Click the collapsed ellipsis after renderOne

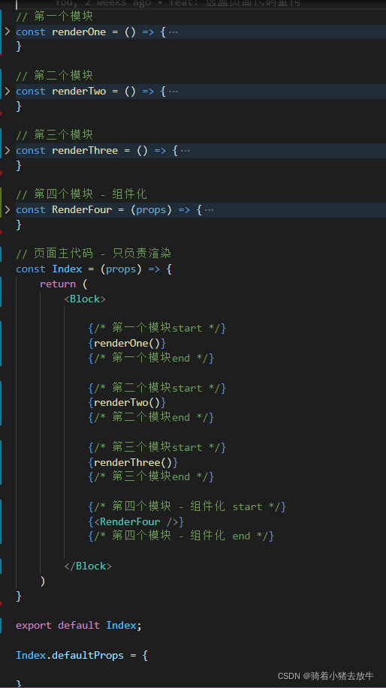173,32
